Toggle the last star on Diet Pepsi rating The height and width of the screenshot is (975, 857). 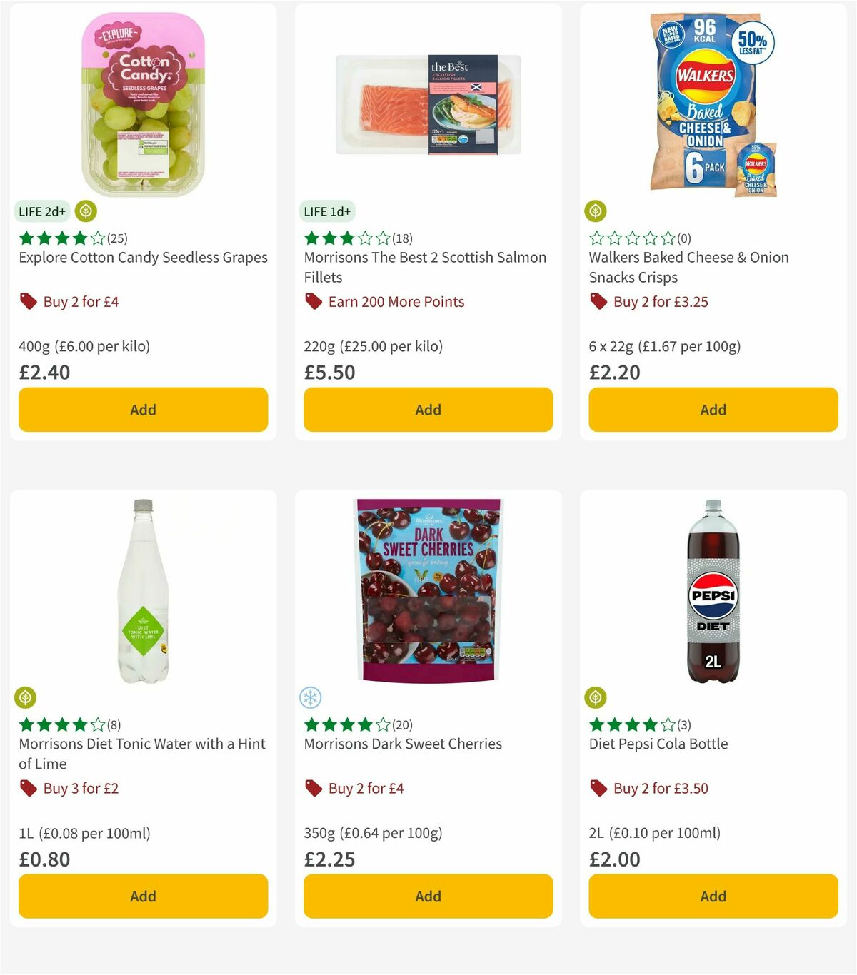pos(668,724)
